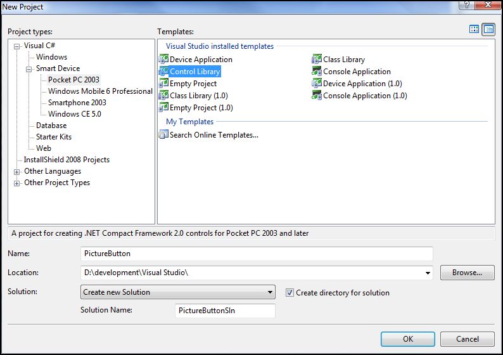Select Windows under Visual C#

pyautogui.click(x=52, y=57)
